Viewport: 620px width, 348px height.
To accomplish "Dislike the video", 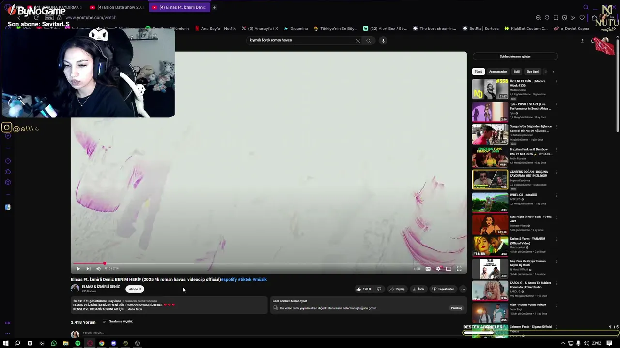I will [x=379, y=289].
